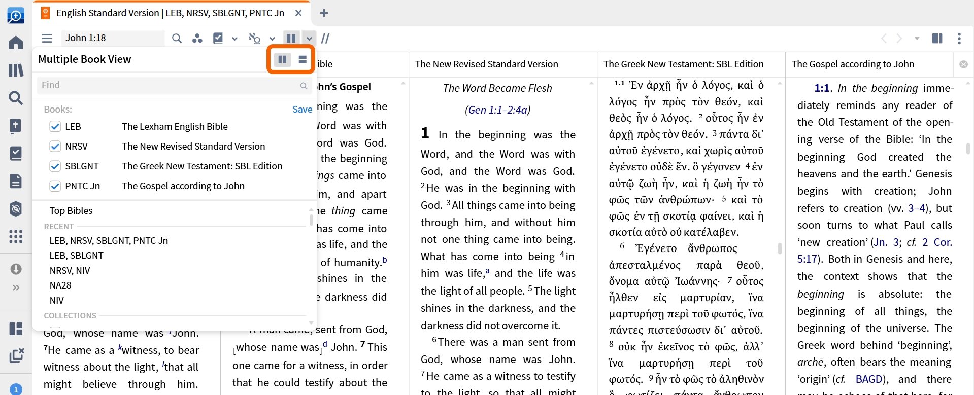Uncheck the SBLGNT checkbox
This screenshot has width=974, height=395.
[55, 166]
